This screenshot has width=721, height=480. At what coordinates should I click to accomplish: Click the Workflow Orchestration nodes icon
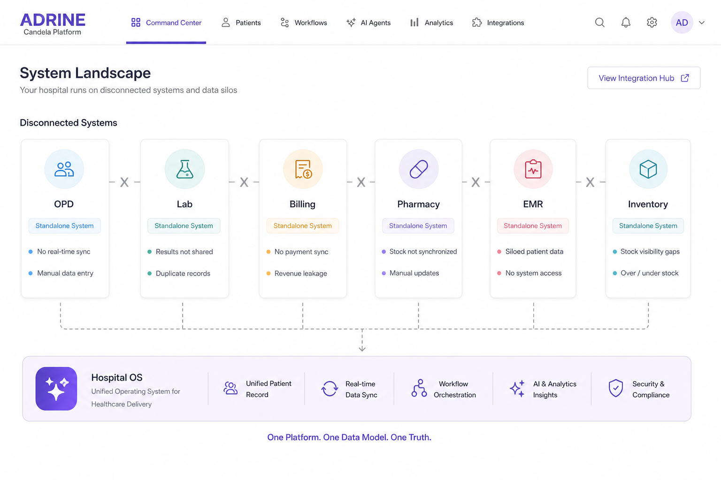(x=419, y=388)
